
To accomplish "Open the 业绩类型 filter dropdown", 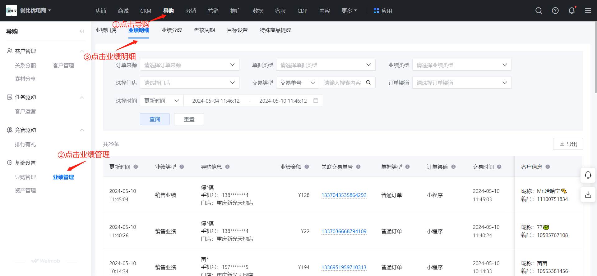I will (x=462, y=65).
